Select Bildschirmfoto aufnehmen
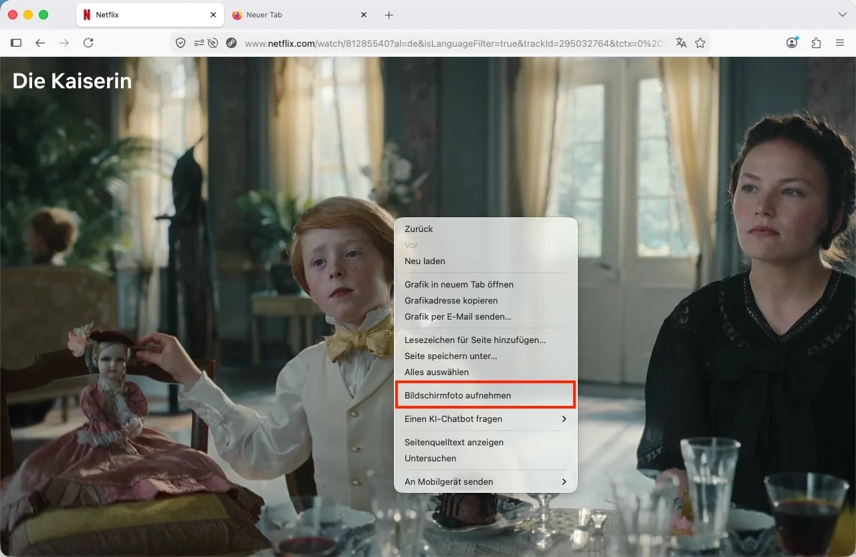Image resolution: width=856 pixels, height=557 pixels. [x=486, y=395]
